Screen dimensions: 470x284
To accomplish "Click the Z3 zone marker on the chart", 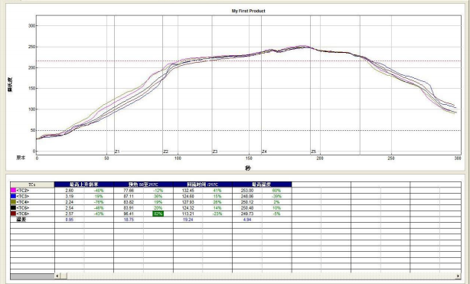I will pos(215,152).
